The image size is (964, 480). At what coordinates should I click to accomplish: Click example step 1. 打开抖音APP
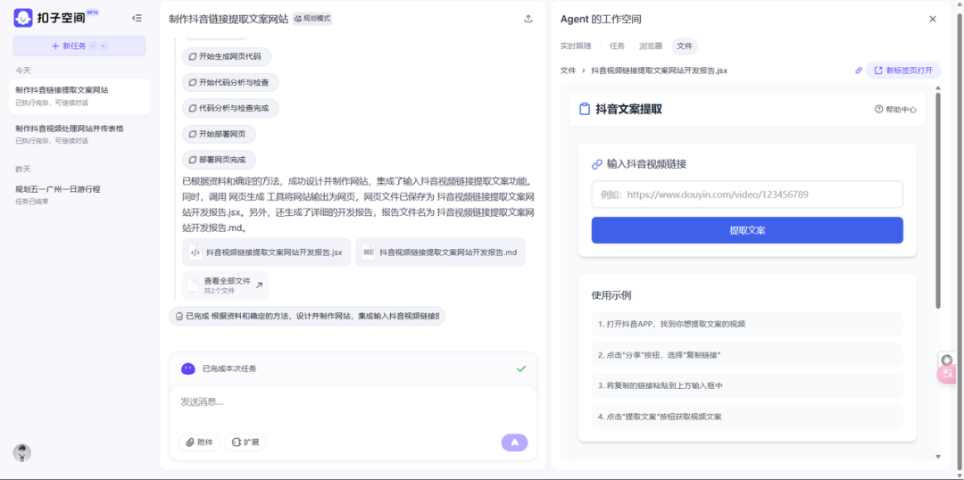pos(747,323)
